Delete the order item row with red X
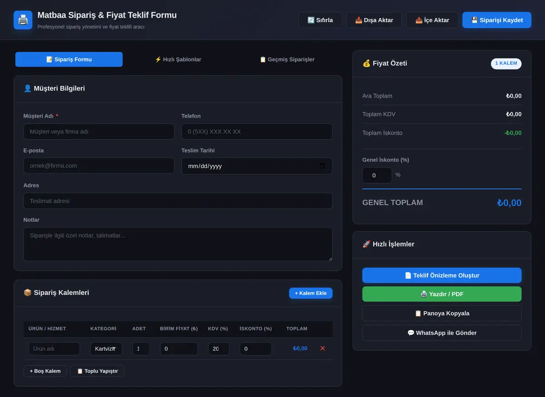 pos(322,348)
